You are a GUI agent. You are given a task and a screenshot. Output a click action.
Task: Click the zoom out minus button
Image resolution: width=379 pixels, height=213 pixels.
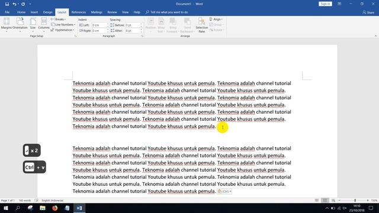coord(339,201)
